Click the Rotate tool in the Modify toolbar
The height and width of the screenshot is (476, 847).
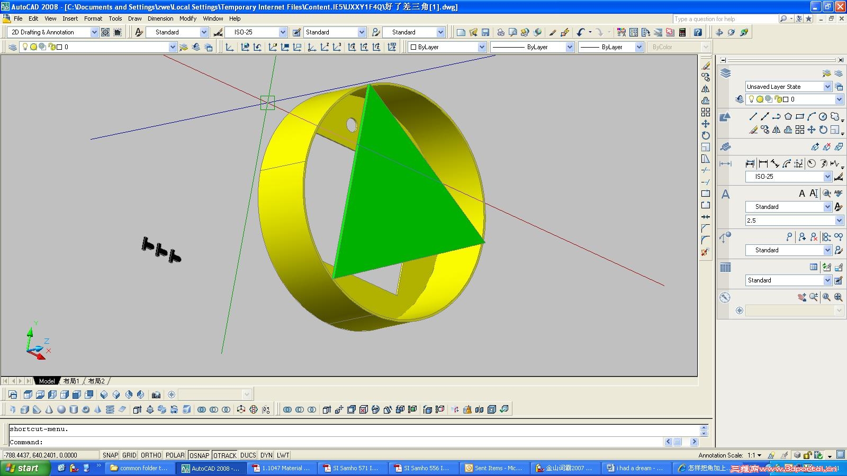pyautogui.click(x=706, y=135)
